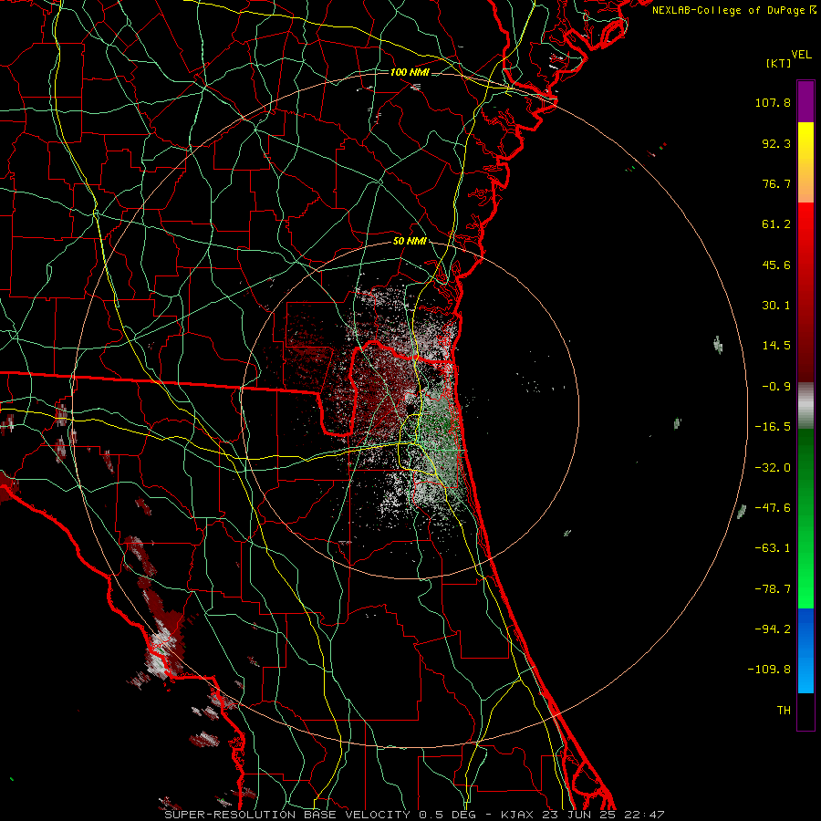Viewport: 821px width, 821px height.
Task: Click the 45.6 velocity scale value
Action: [776, 265]
